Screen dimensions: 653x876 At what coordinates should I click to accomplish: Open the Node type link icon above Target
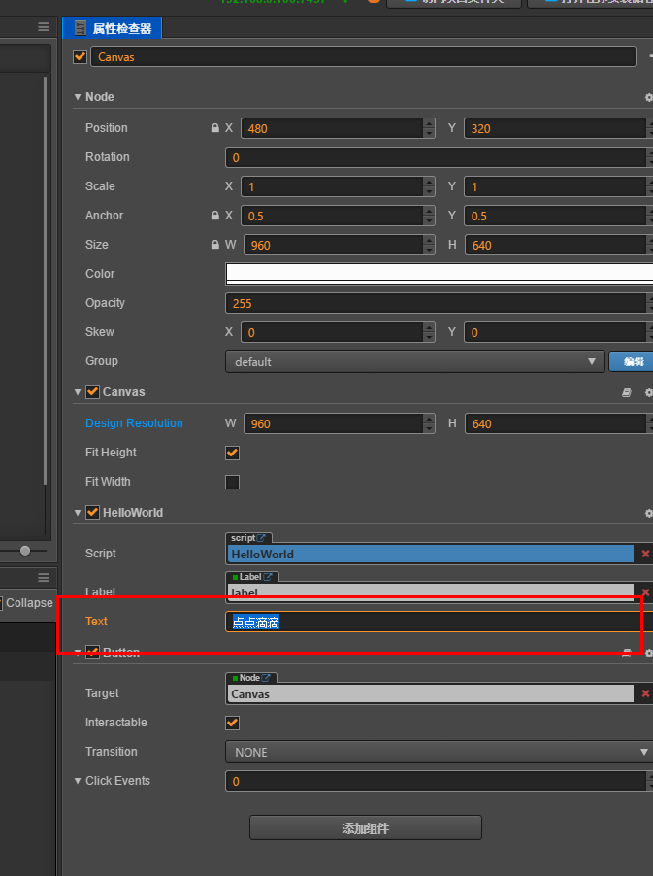[266, 678]
